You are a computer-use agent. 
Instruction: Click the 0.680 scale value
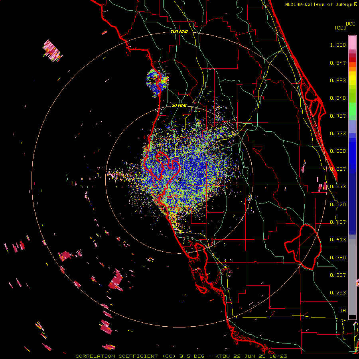pos(338,151)
